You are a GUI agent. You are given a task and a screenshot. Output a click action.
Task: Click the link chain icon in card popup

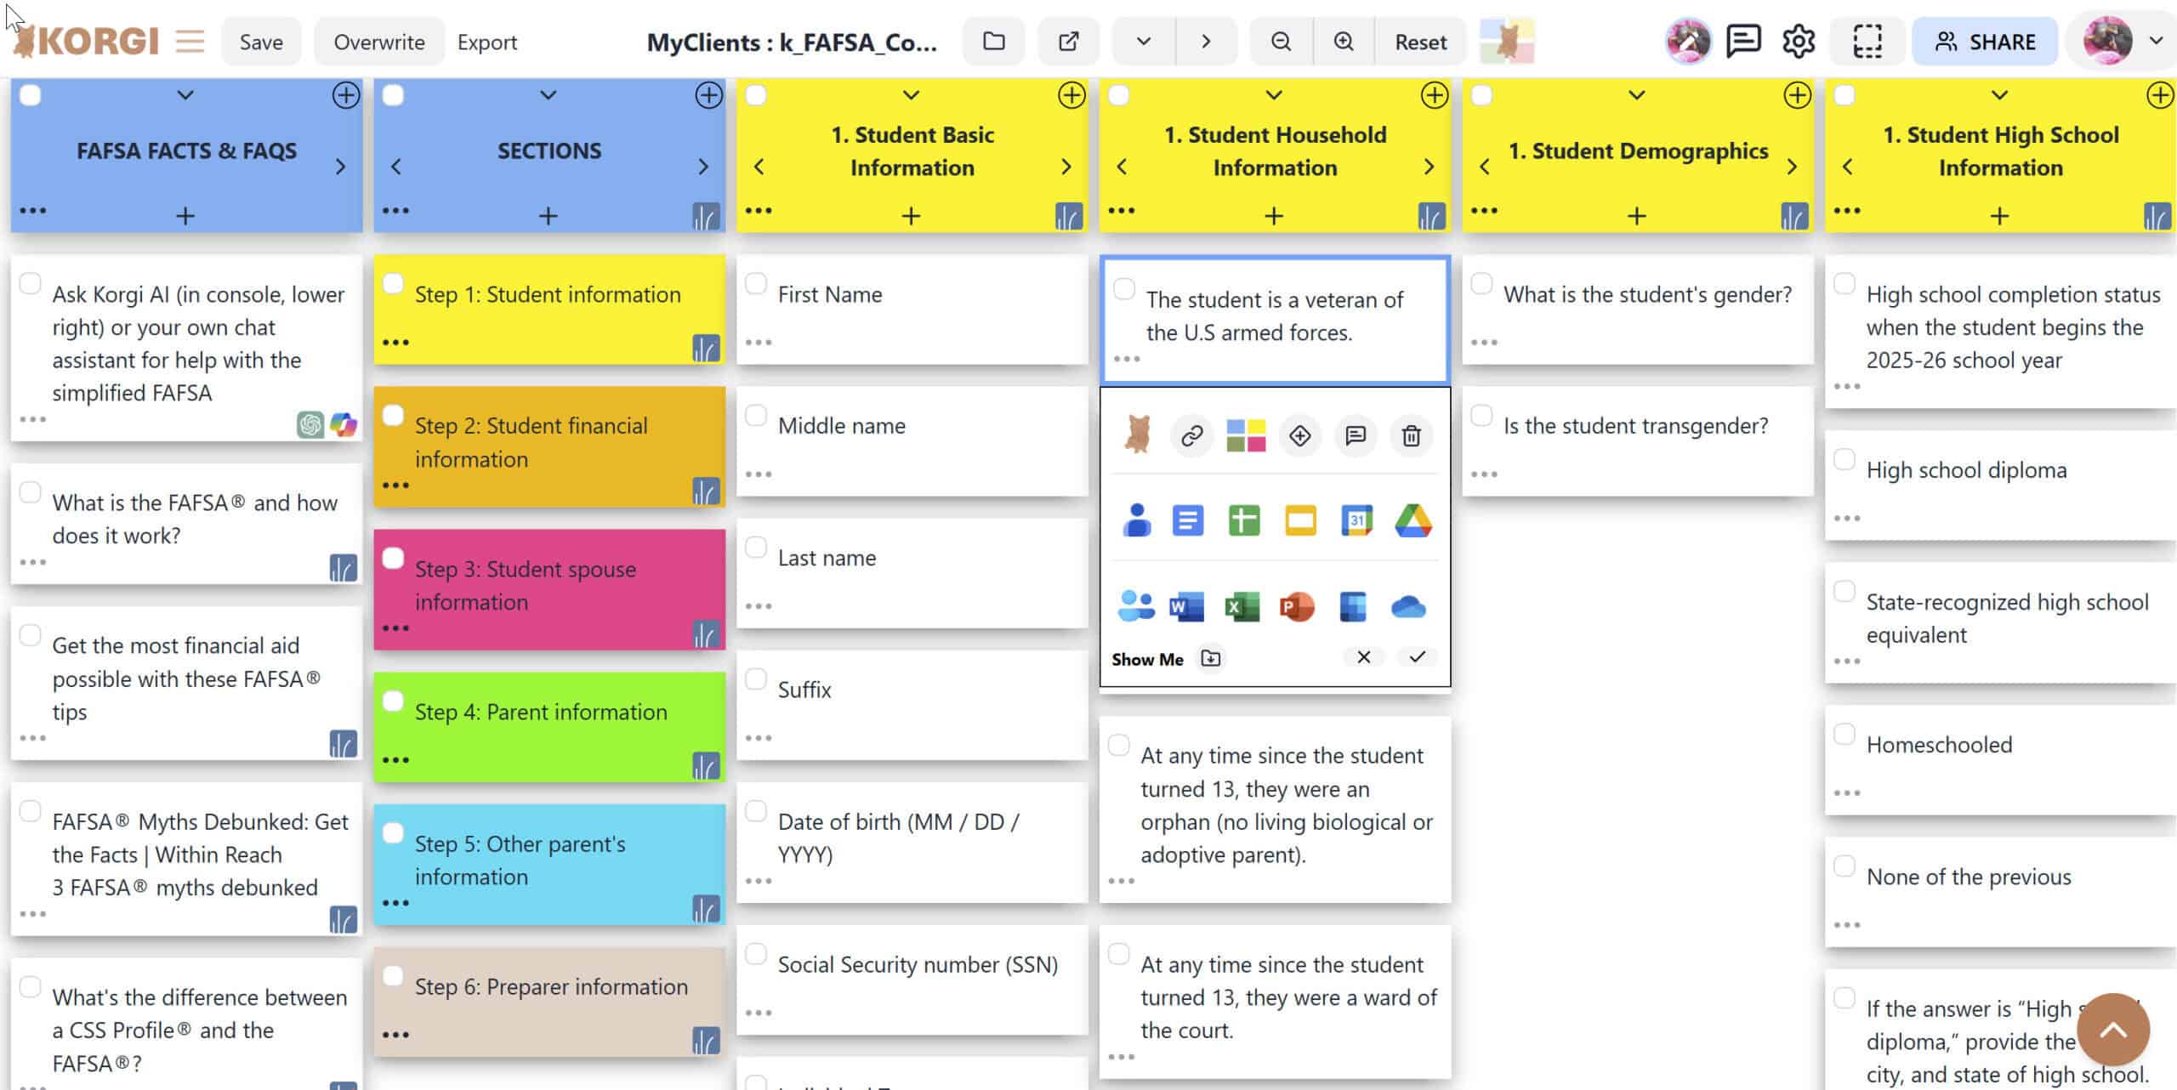(1191, 436)
